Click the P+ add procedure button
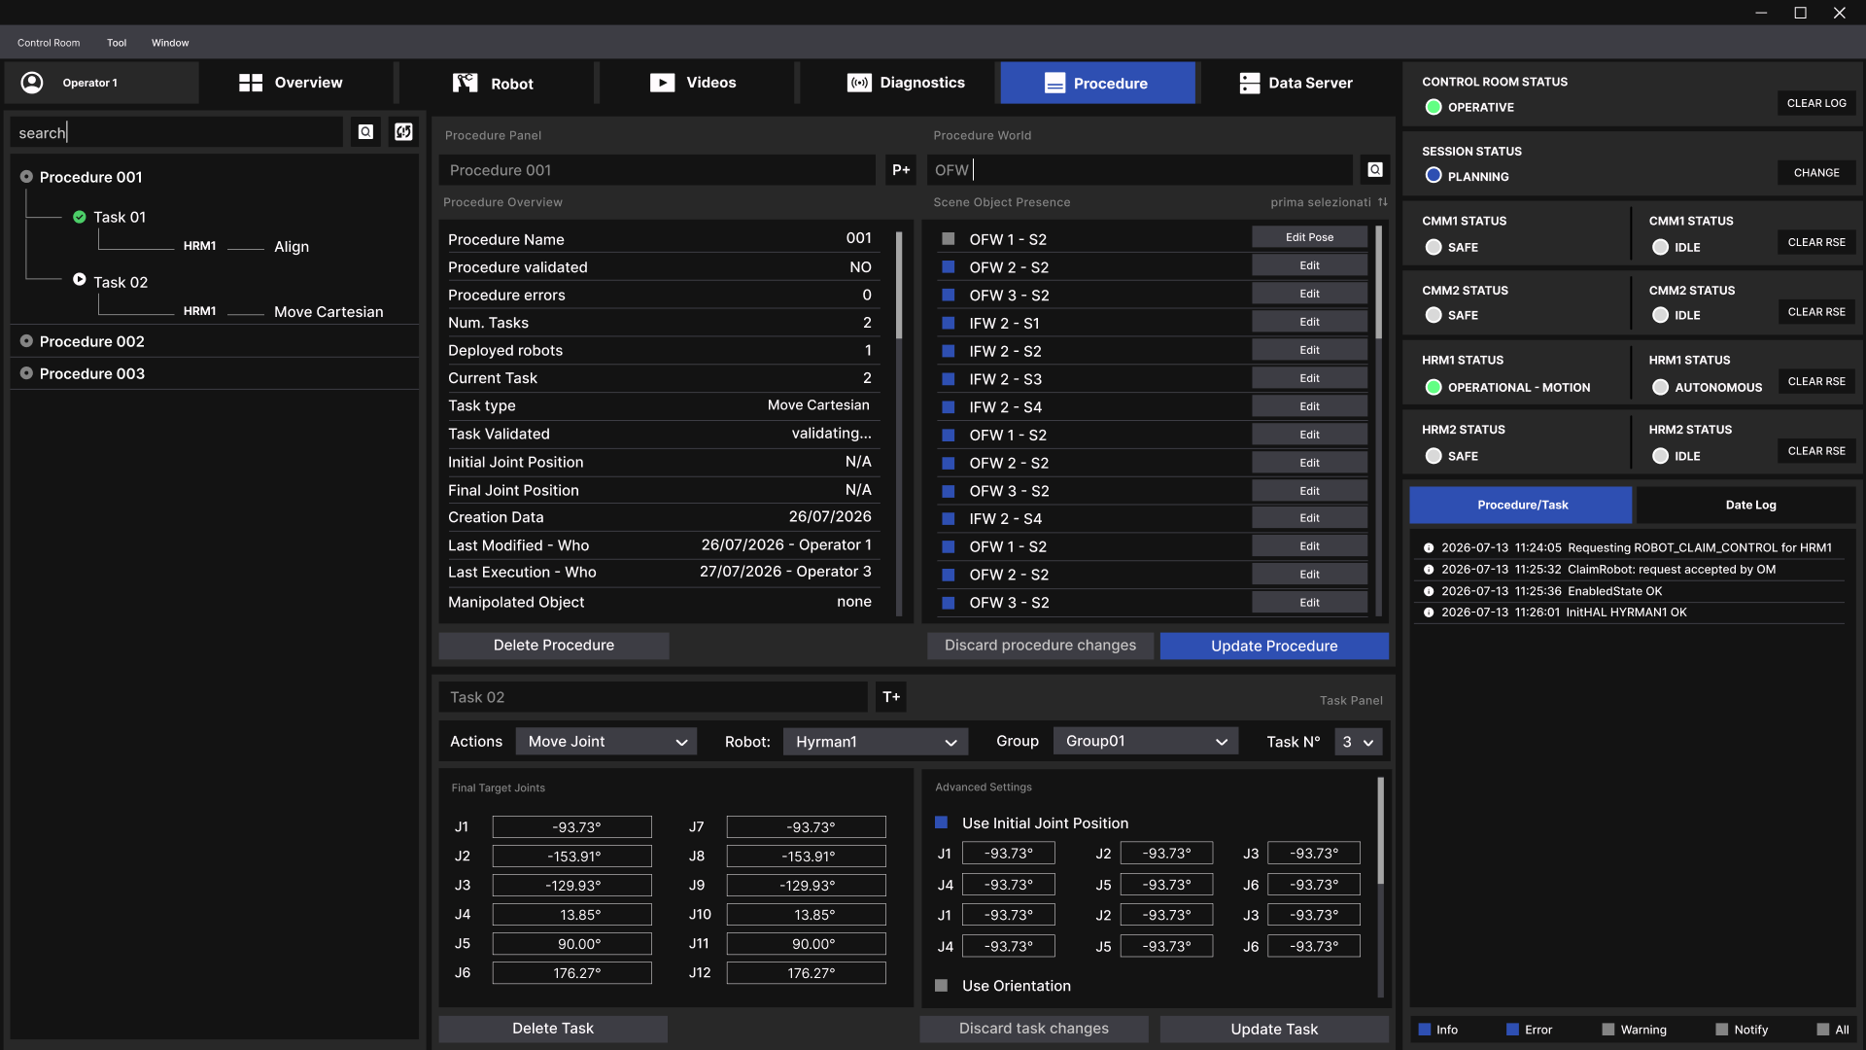This screenshot has width=1866, height=1050. 901,170
